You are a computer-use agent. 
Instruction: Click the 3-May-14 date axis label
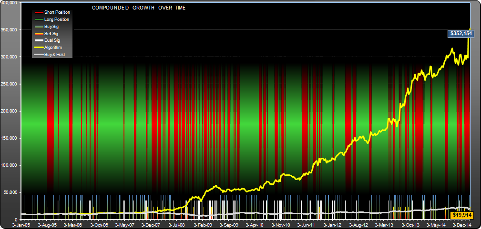[435, 224]
